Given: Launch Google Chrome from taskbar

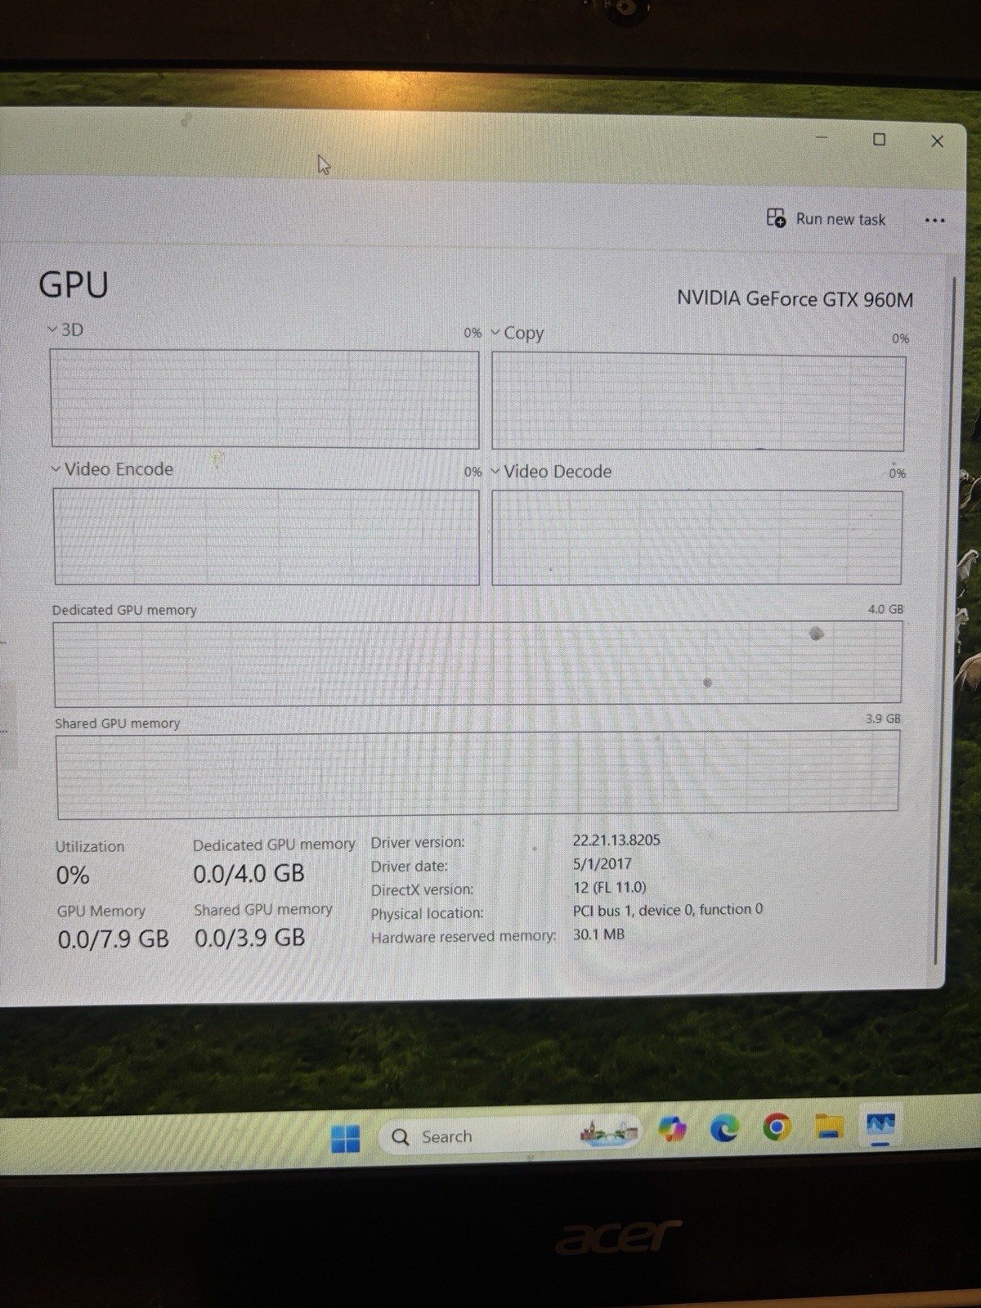Looking at the screenshot, I should pyautogui.click(x=777, y=1128).
